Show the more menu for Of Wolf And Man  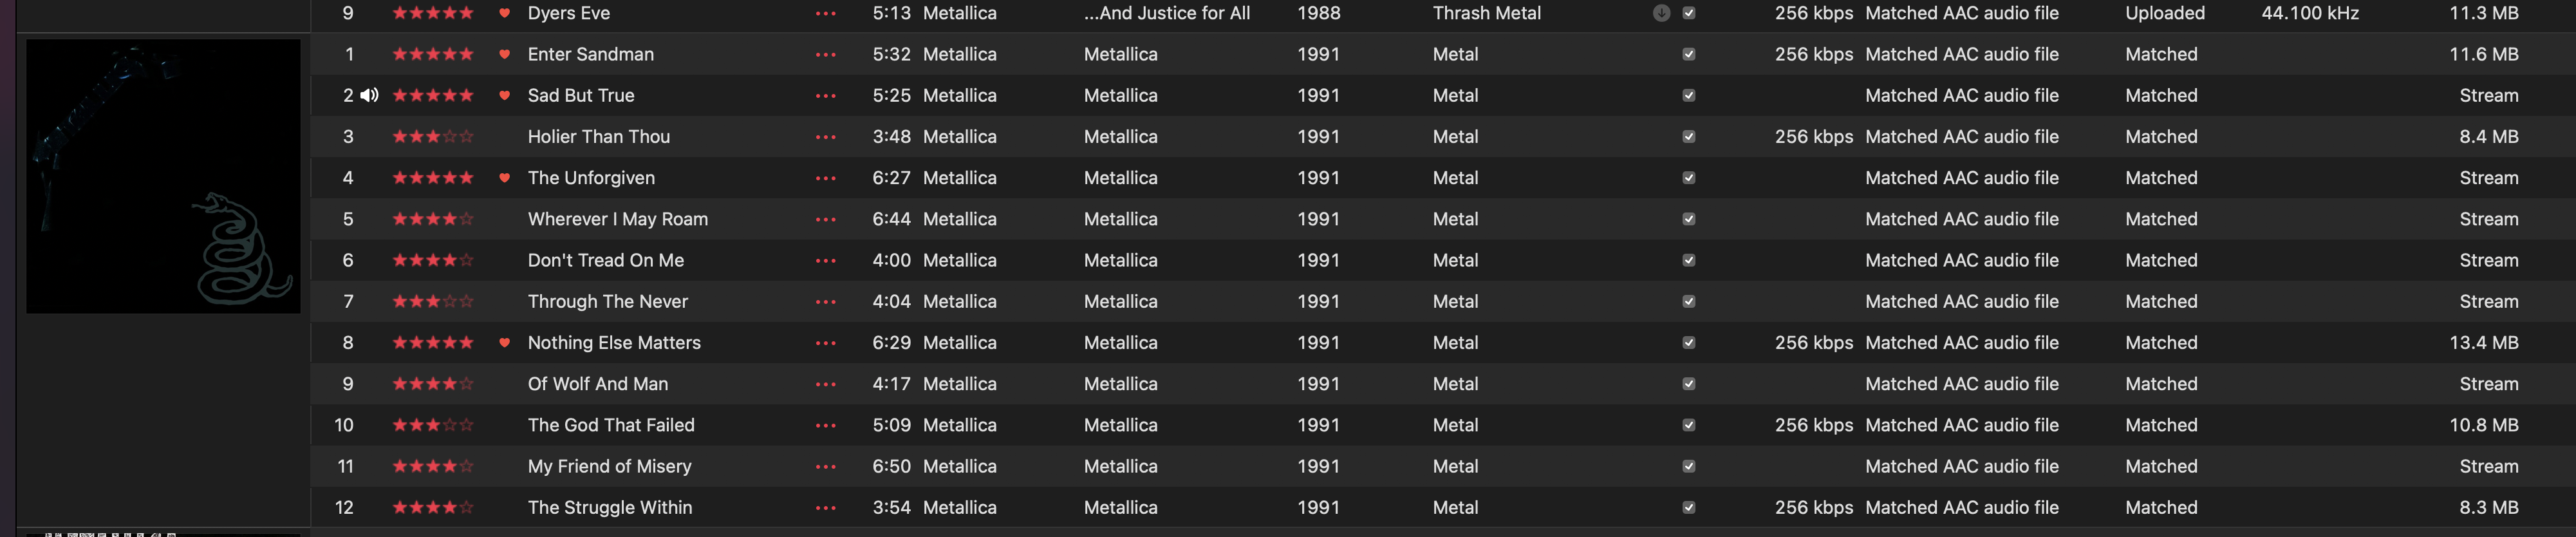825,384
